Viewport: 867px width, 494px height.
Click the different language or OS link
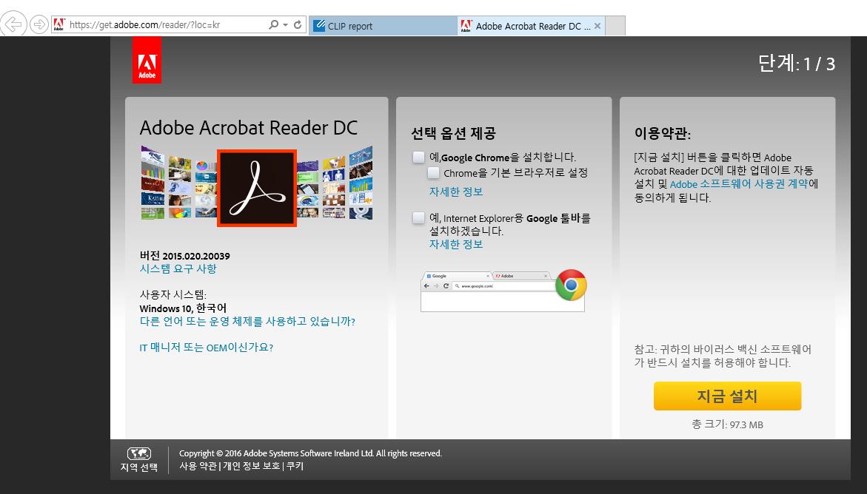point(247,322)
